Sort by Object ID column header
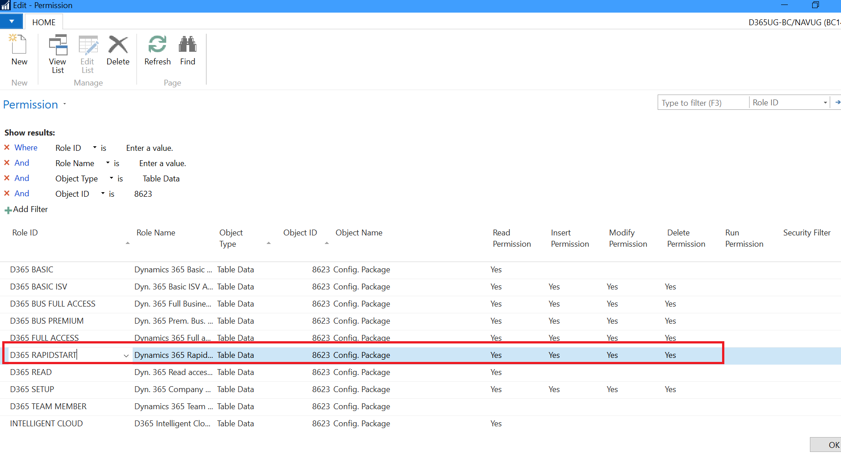The image size is (841, 456). [x=300, y=233]
